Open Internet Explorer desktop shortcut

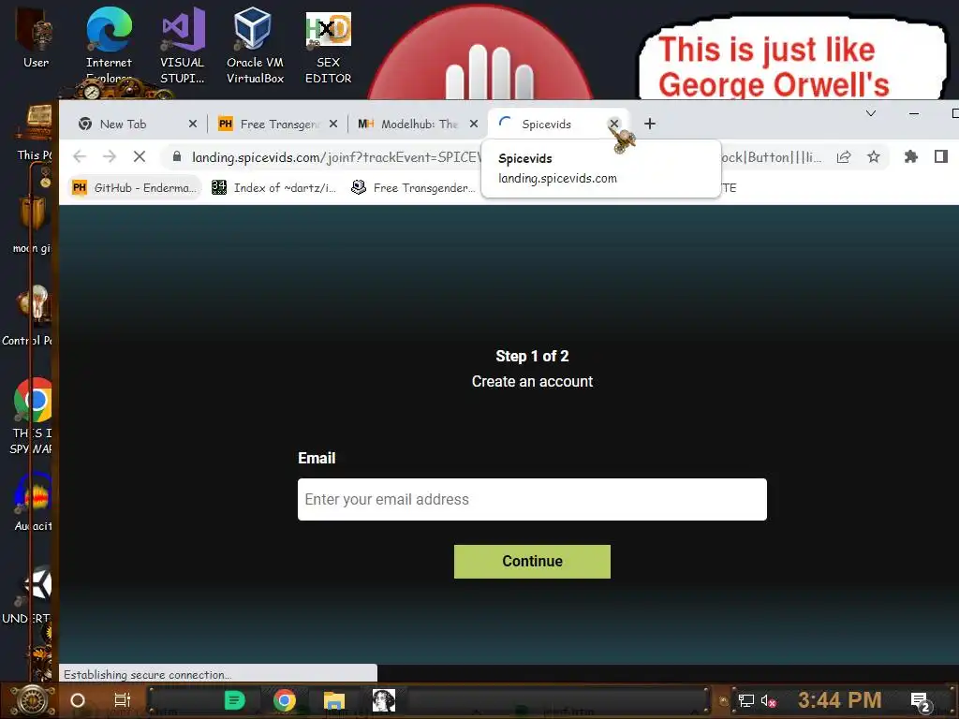point(109,43)
